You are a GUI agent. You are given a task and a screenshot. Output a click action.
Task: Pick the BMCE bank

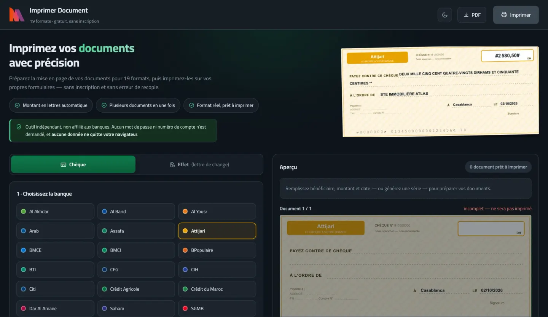coord(55,250)
